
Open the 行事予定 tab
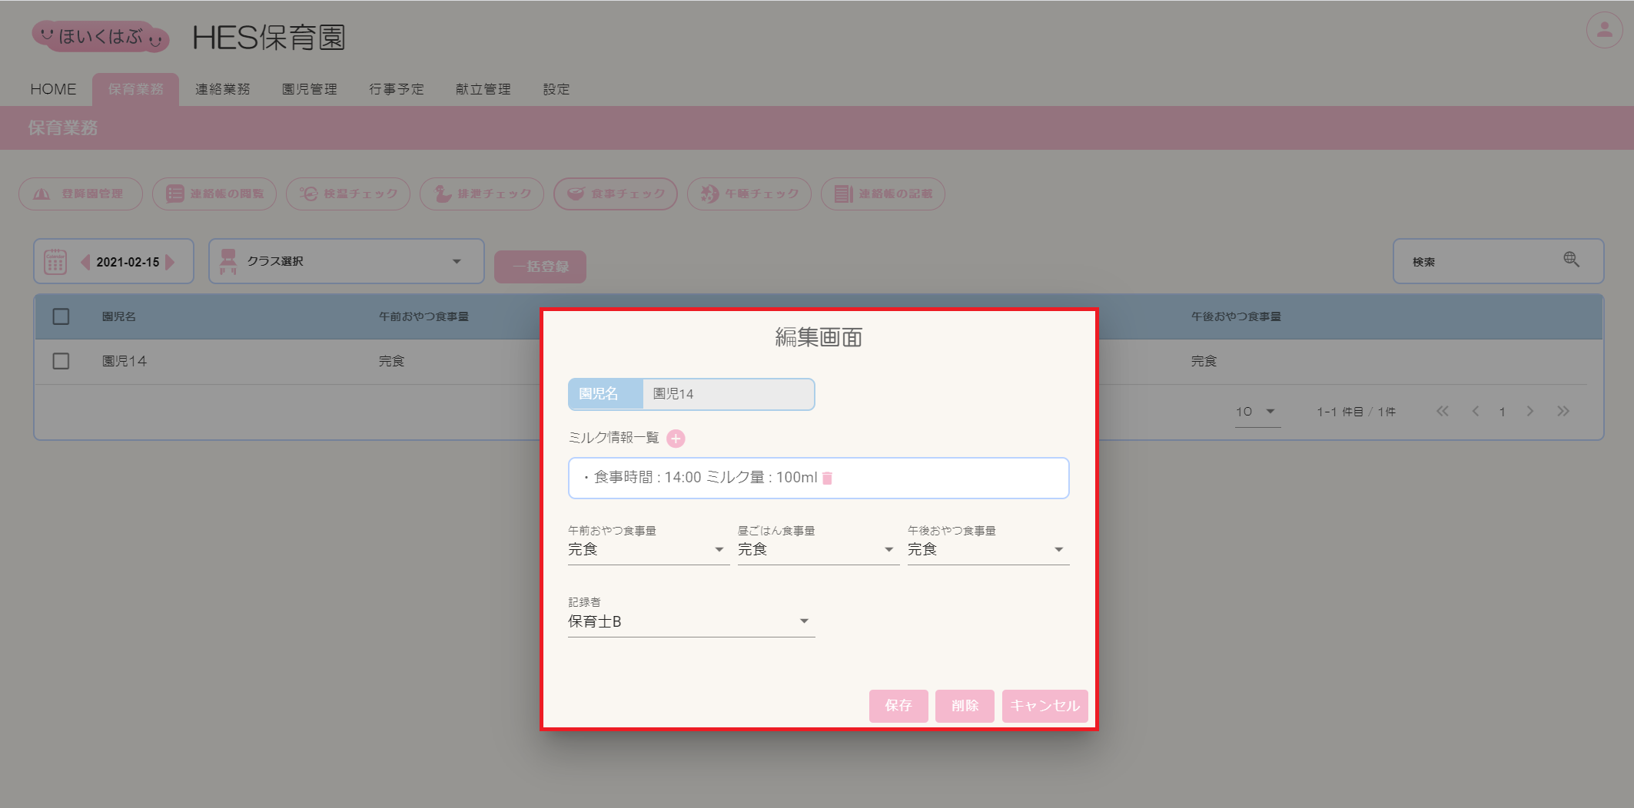[x=397, y=89]
